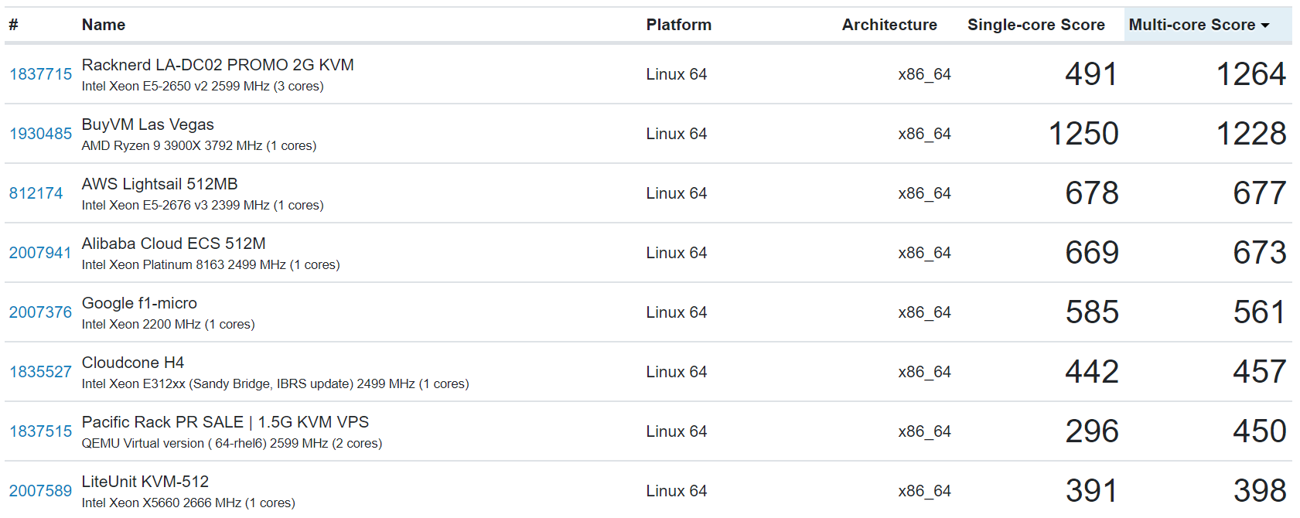Open benchmark result 2007589
The width and height of the screenshot is (1300, 518).
(40, 491)
